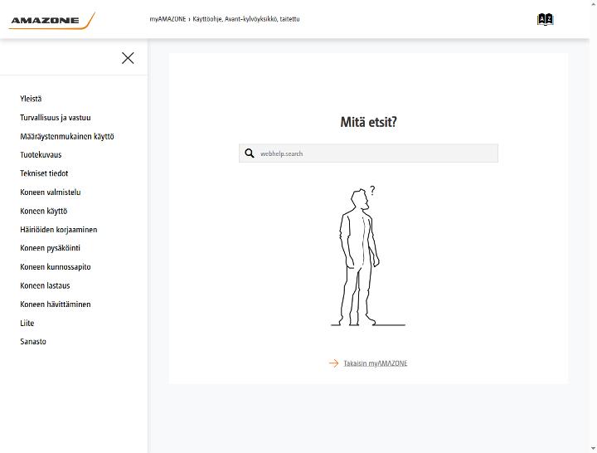Image resolution: width=597 pixels, height=453 pixels.
Task: Click the magnifying glass search icon
Action: pyautogui.click(x=250, y=153)
